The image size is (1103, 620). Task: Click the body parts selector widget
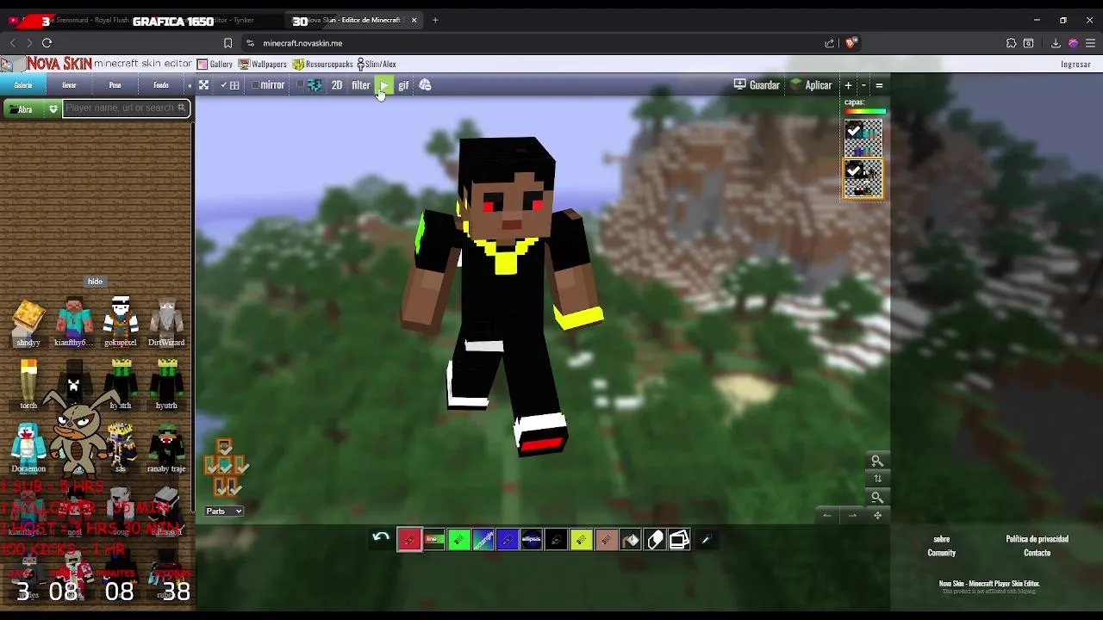225,468
